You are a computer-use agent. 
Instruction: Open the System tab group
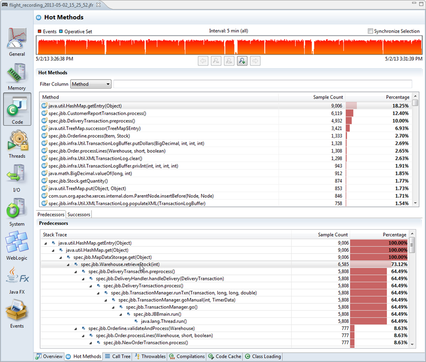(17, 212)
